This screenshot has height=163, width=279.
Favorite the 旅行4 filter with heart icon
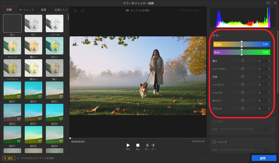coord(19,119)
